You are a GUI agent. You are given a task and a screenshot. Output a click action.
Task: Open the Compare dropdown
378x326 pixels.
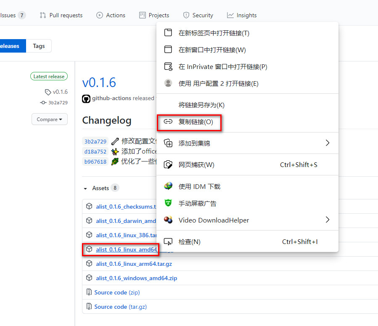pos(50,119)
